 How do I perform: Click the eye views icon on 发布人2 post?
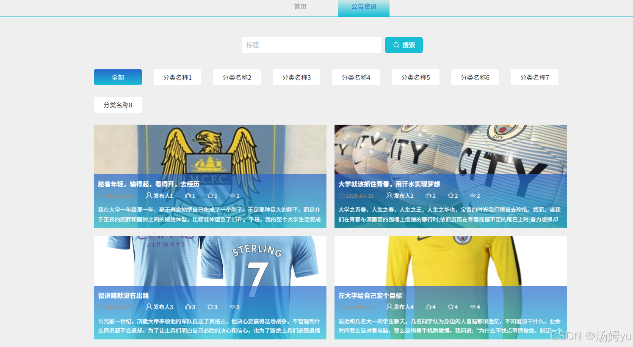coord(473,196)
